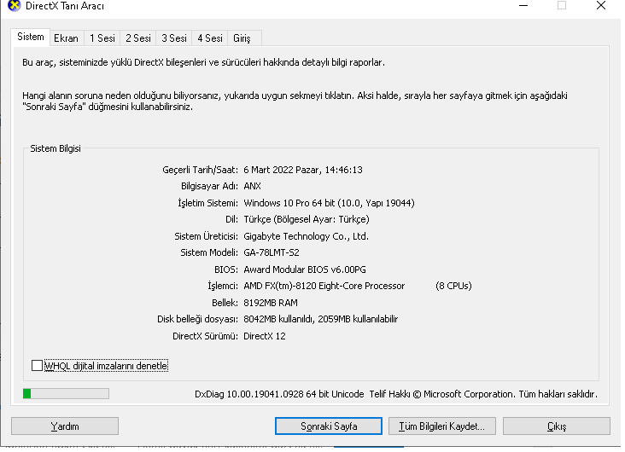Open the Giriş tab
Image resolution: width=625 pixels, height=452 pixels.
242,38
